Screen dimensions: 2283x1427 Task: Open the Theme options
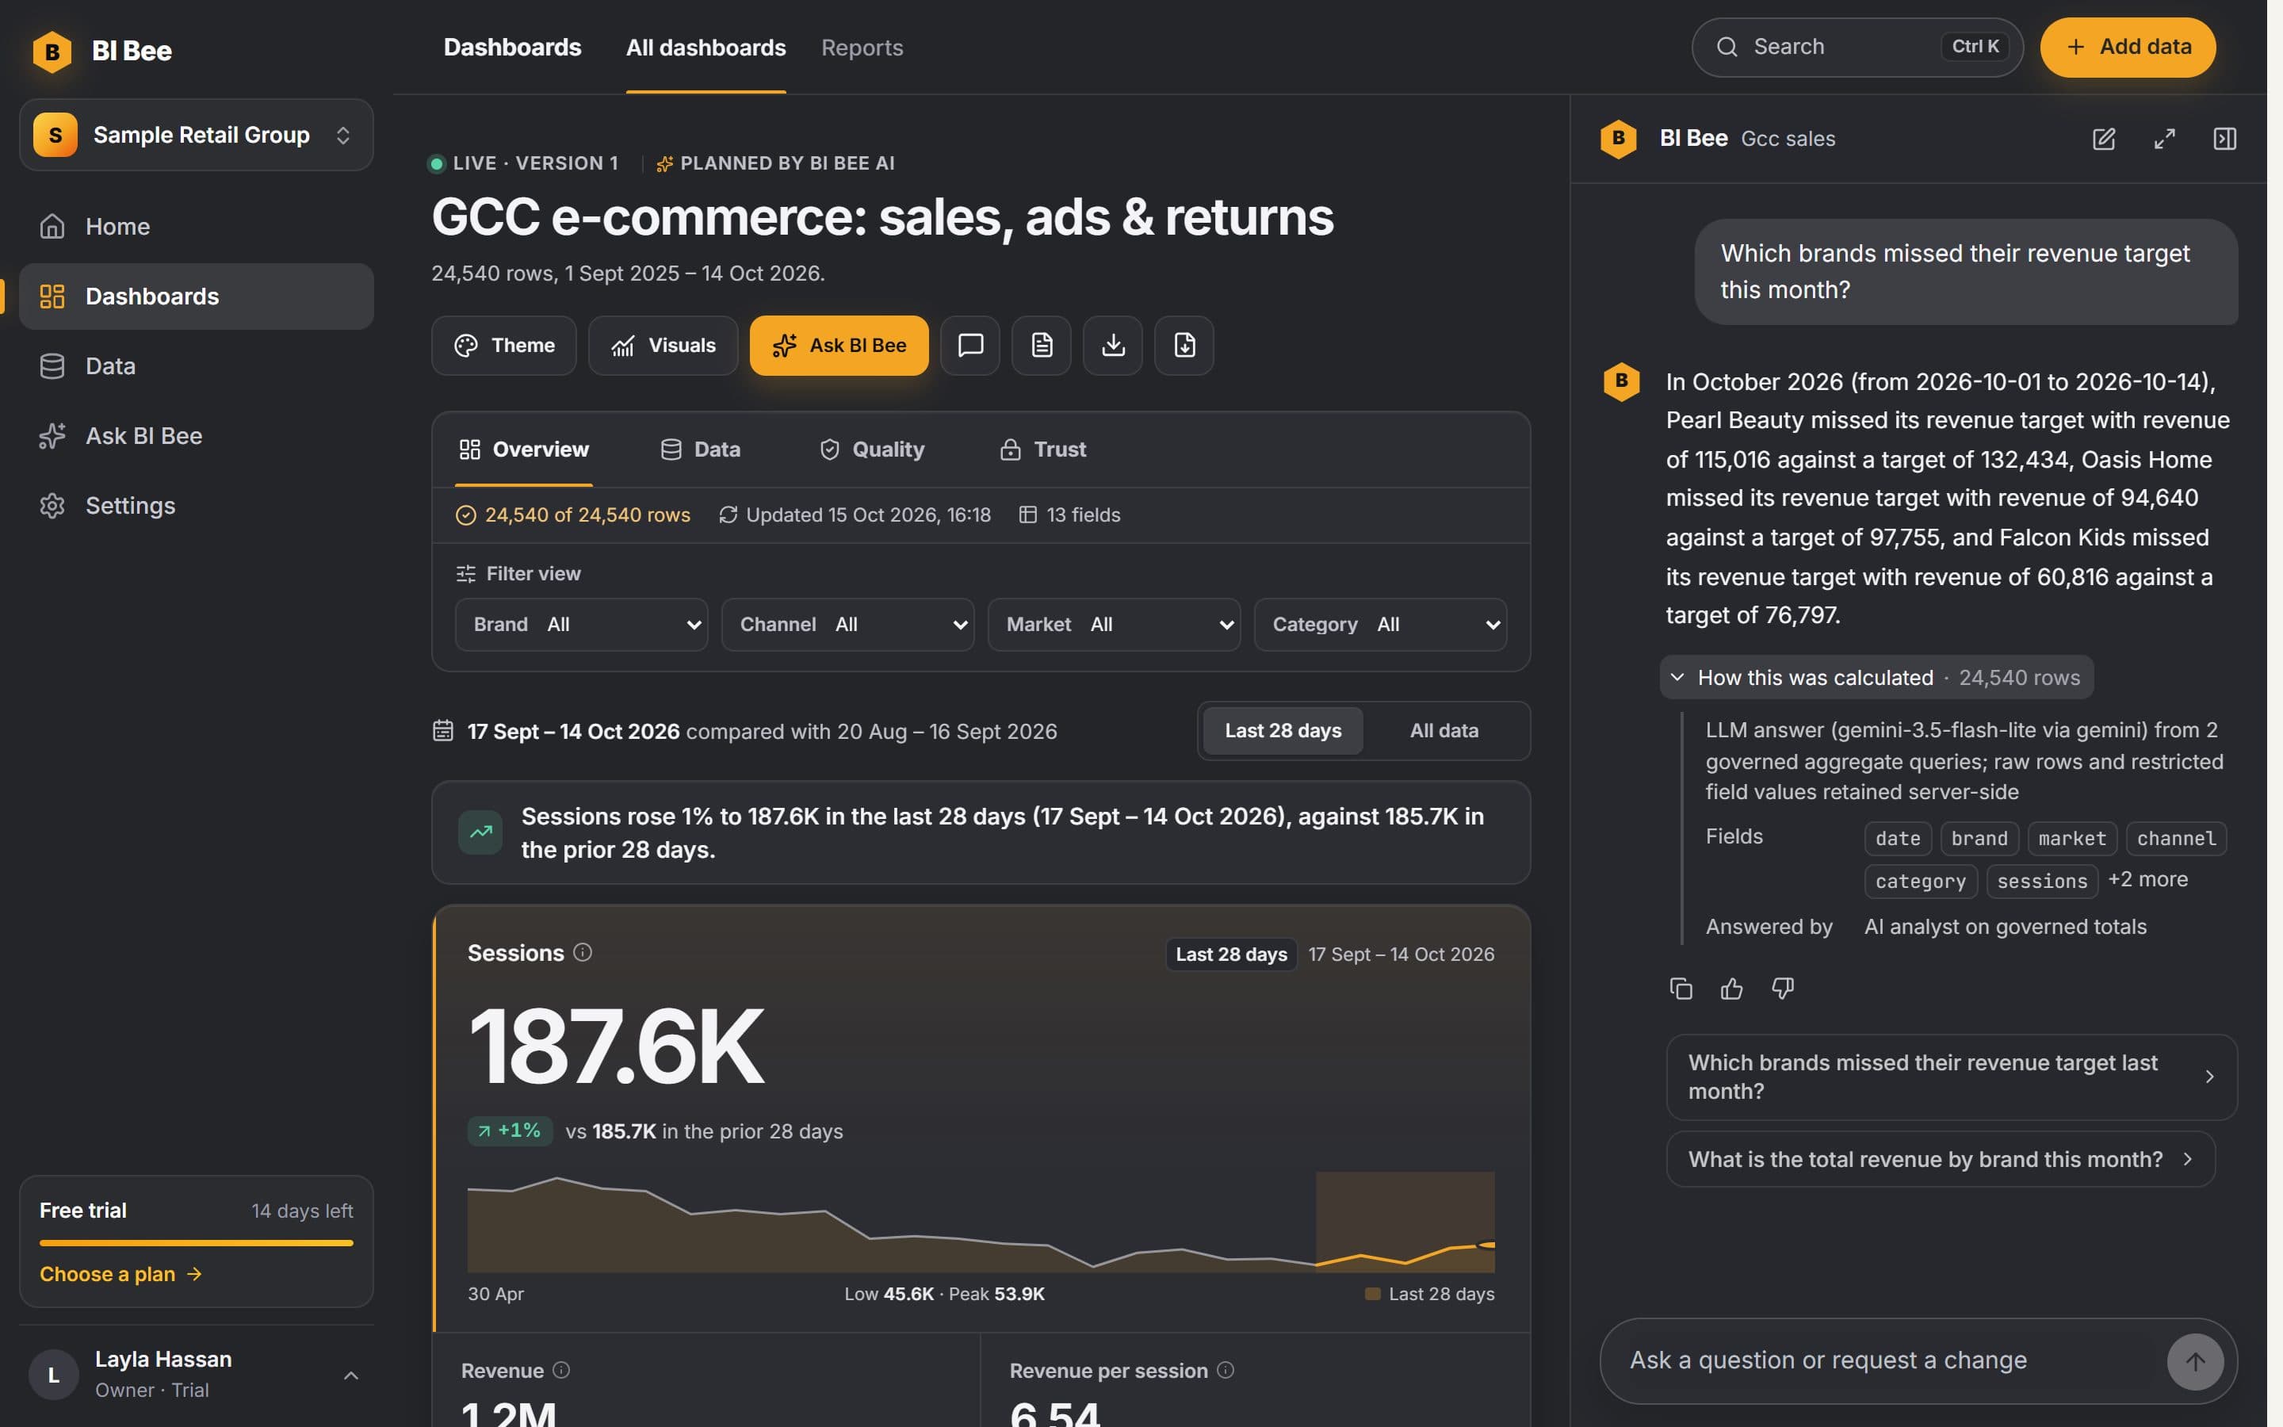pos(504,346)
